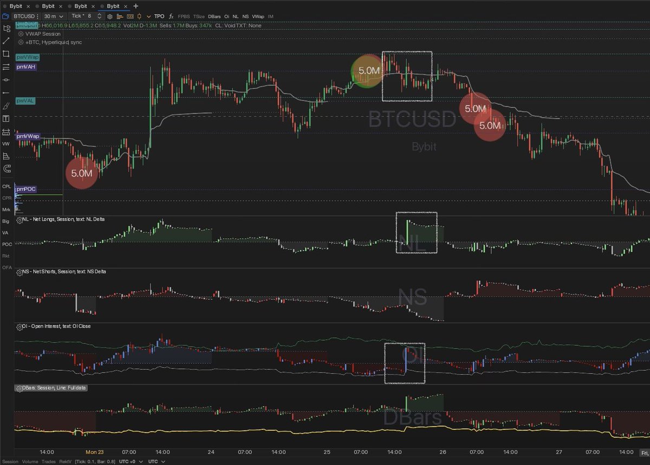
Task: Toggle the TPO overlay on the chart
Action: (x=159, y=16)
